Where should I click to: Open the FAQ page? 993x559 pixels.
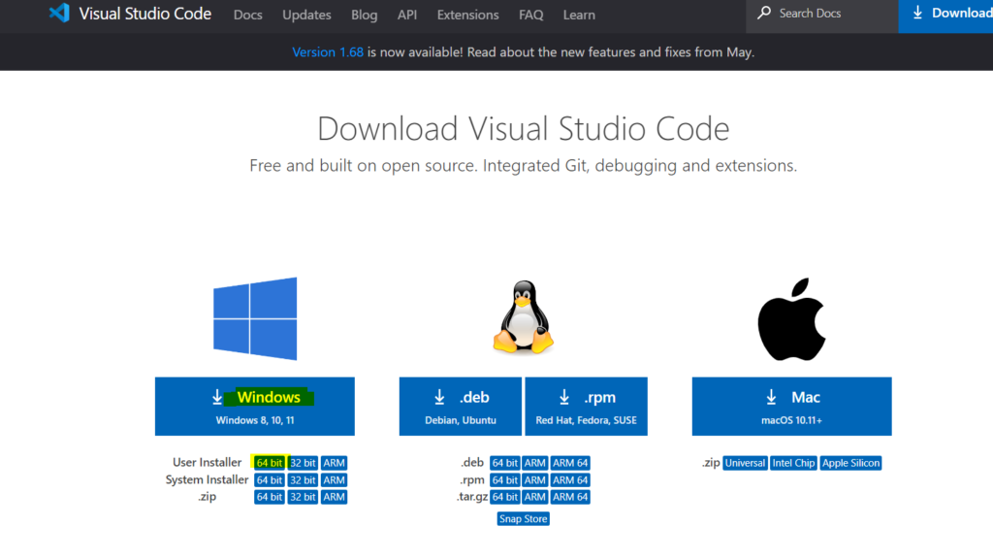(x=530, y=15)
